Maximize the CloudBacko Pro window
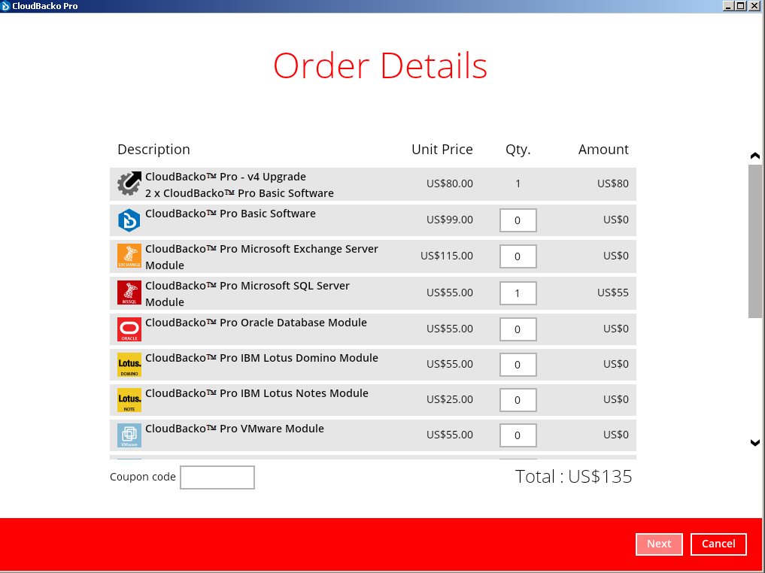The image size is (765, 573). 741,6
